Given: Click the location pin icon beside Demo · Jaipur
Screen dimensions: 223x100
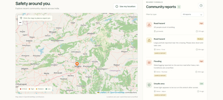Looking at the screenshot, I should point(155,91).
